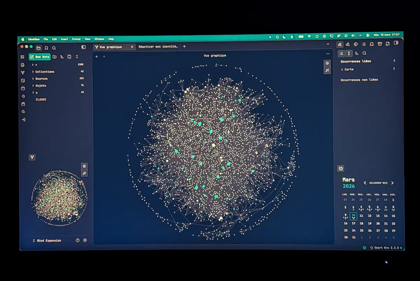Select March 17 in the calendar
The image size is (420, 281).
coord(353,223)
